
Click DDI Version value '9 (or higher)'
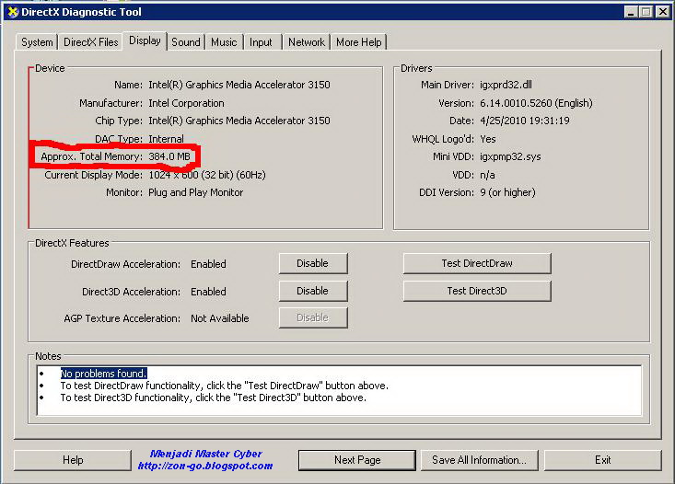508,192
